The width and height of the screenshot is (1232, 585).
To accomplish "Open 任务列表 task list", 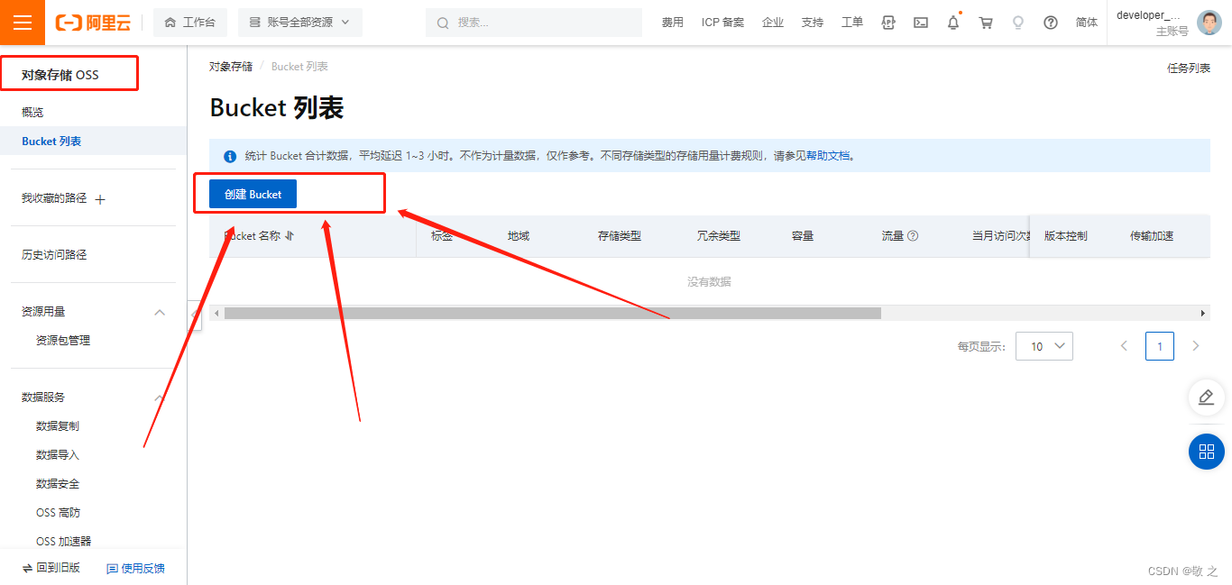I will coord(1189,68).
